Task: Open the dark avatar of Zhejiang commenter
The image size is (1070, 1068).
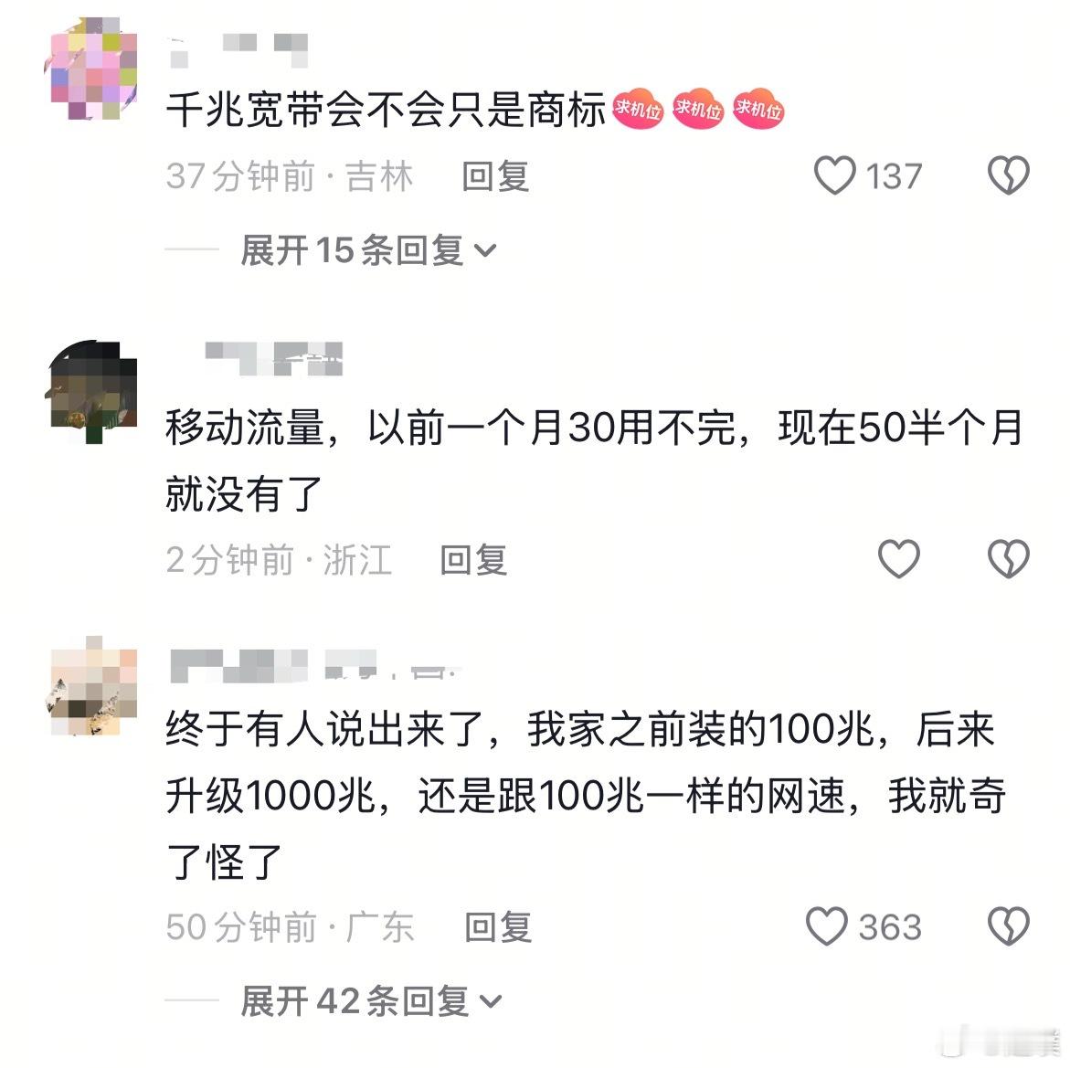Action: [x=93, y=392]
